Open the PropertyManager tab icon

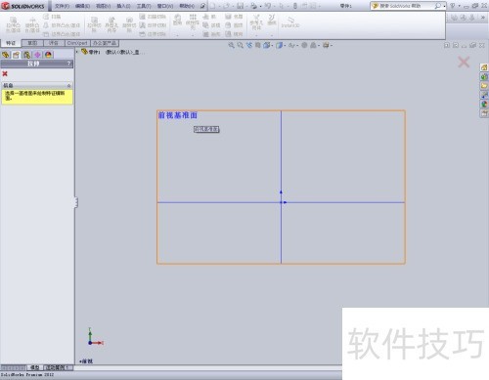click(17, 55)
